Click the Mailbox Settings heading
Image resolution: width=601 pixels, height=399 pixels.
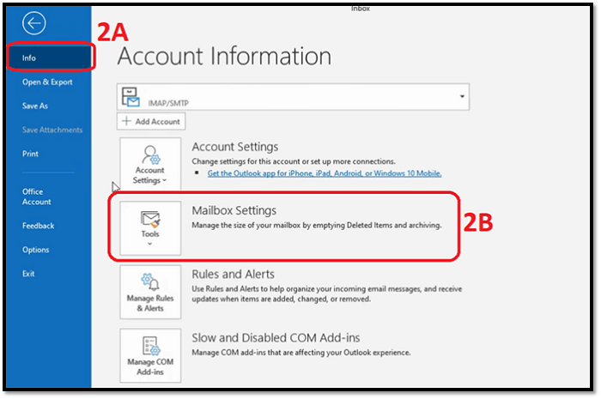point(234,210)
